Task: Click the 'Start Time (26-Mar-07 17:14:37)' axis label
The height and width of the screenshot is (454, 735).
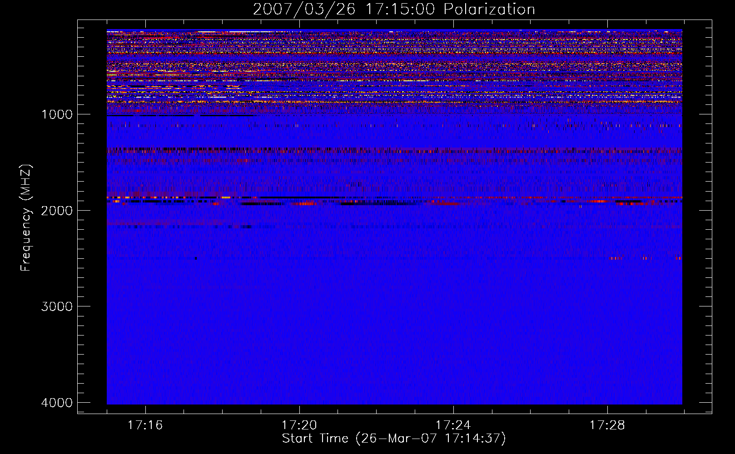Action: 394,439
